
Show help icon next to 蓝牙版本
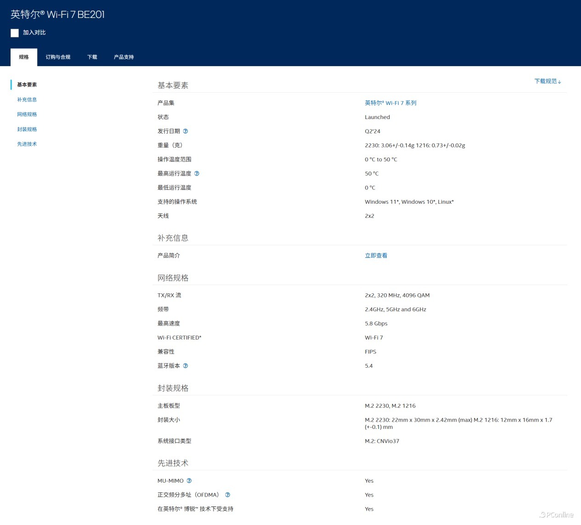[186, 366]
